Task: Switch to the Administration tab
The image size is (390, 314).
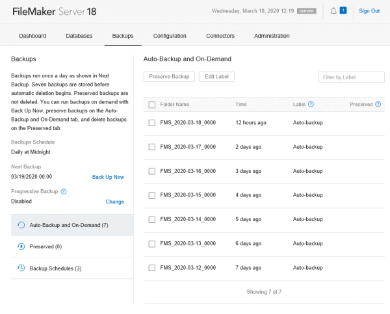Action: coord(272,36)
